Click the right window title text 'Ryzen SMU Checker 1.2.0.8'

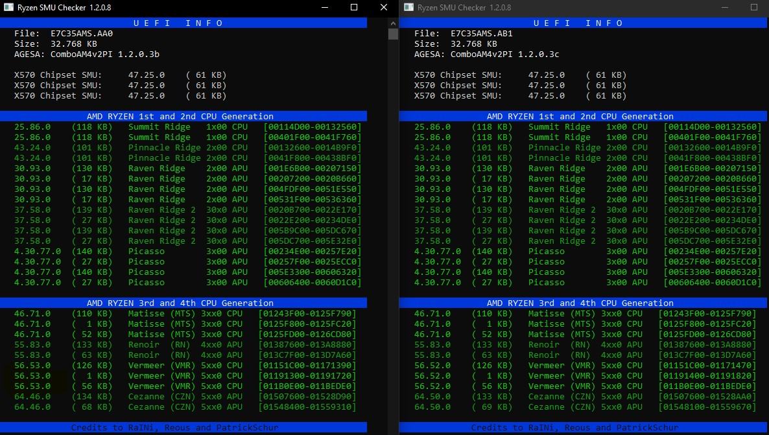pos(464,8)
